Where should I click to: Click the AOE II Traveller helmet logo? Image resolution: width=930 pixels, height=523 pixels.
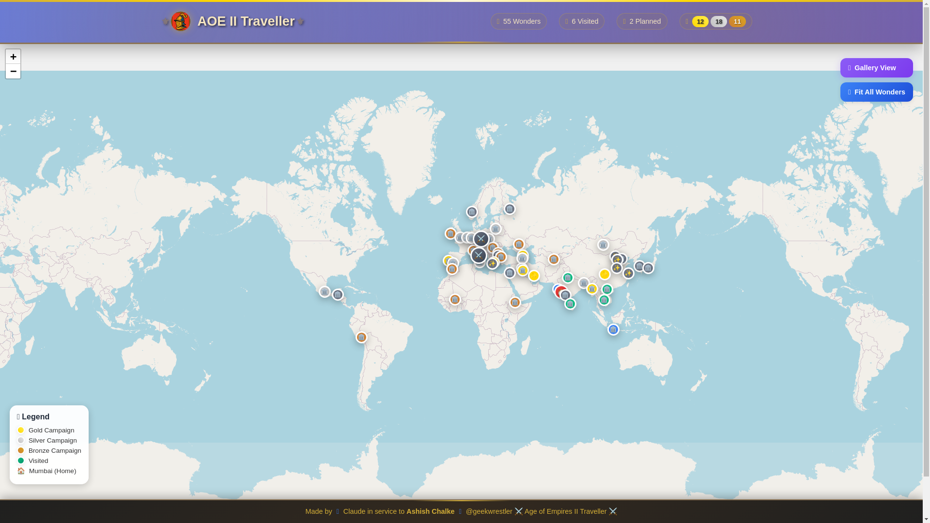click(180, 21)
